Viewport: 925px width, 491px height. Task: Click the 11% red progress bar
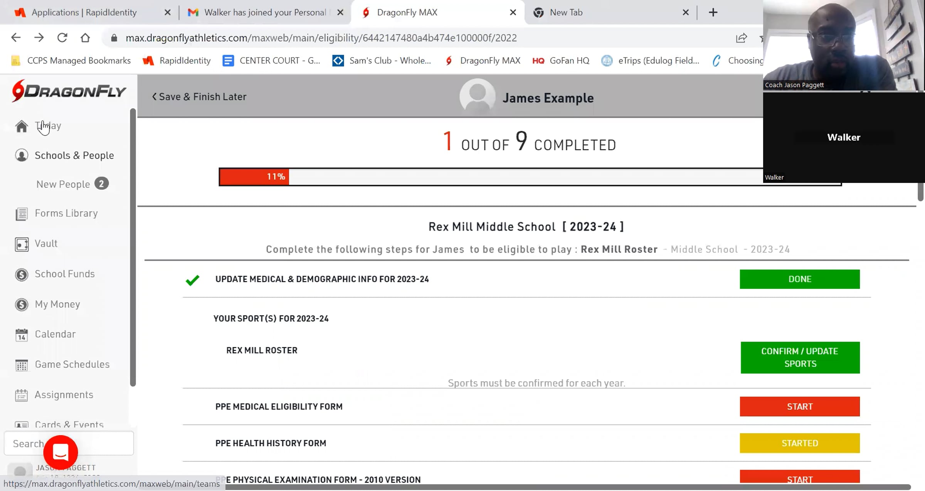[254, 177]
